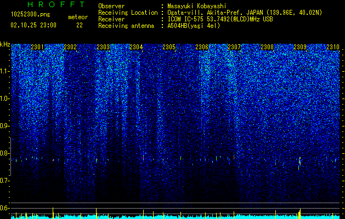This screenshot has width=345, height=219.
Task: Click the red meteor echo at 2304
Action: click(x=144, y=158)
